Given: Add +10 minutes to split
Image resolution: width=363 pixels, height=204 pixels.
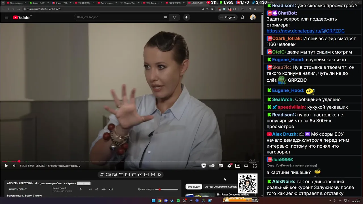Looking at the screenshot, I should coord(104,190).
